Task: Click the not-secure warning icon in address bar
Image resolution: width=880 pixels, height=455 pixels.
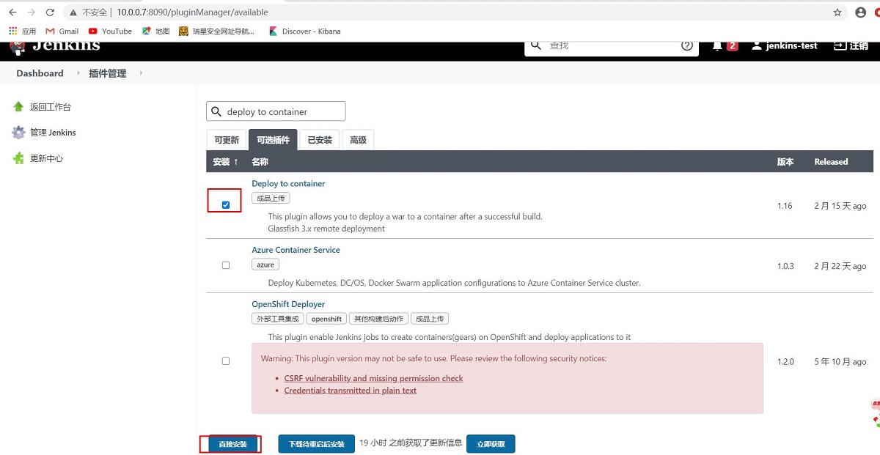Action: click(74, 12)
